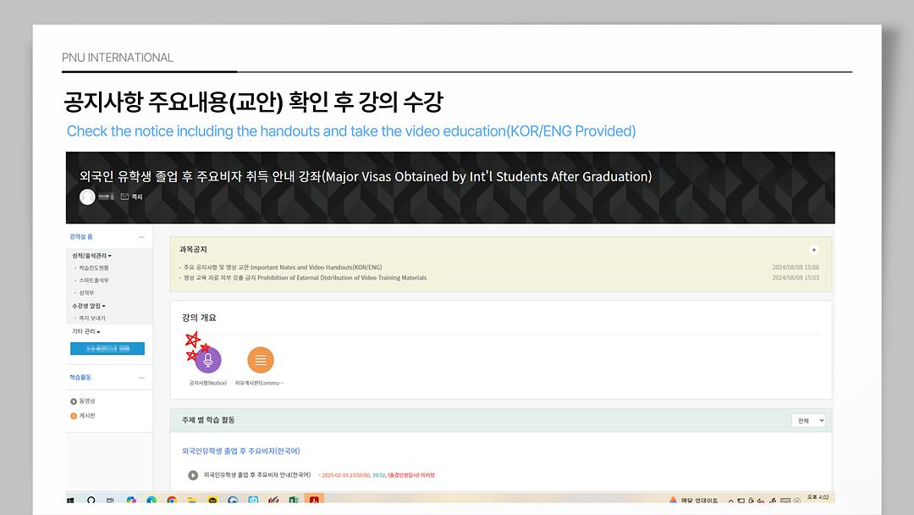The height and width of the screenshot is (515, 914).
Task: Click the 쪽지 message envelope icon
Action: 125,197
